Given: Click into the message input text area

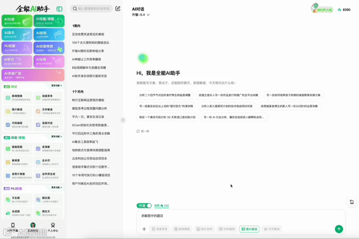Looking at the screenshot, I should 241,216.
